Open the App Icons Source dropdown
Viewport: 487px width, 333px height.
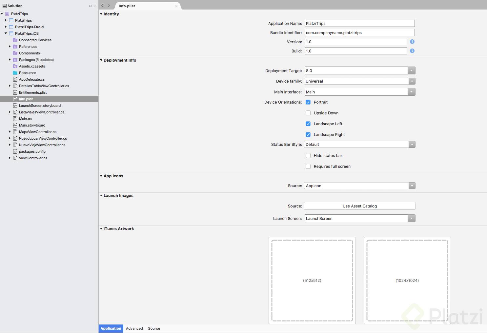(x=412, y=186)
